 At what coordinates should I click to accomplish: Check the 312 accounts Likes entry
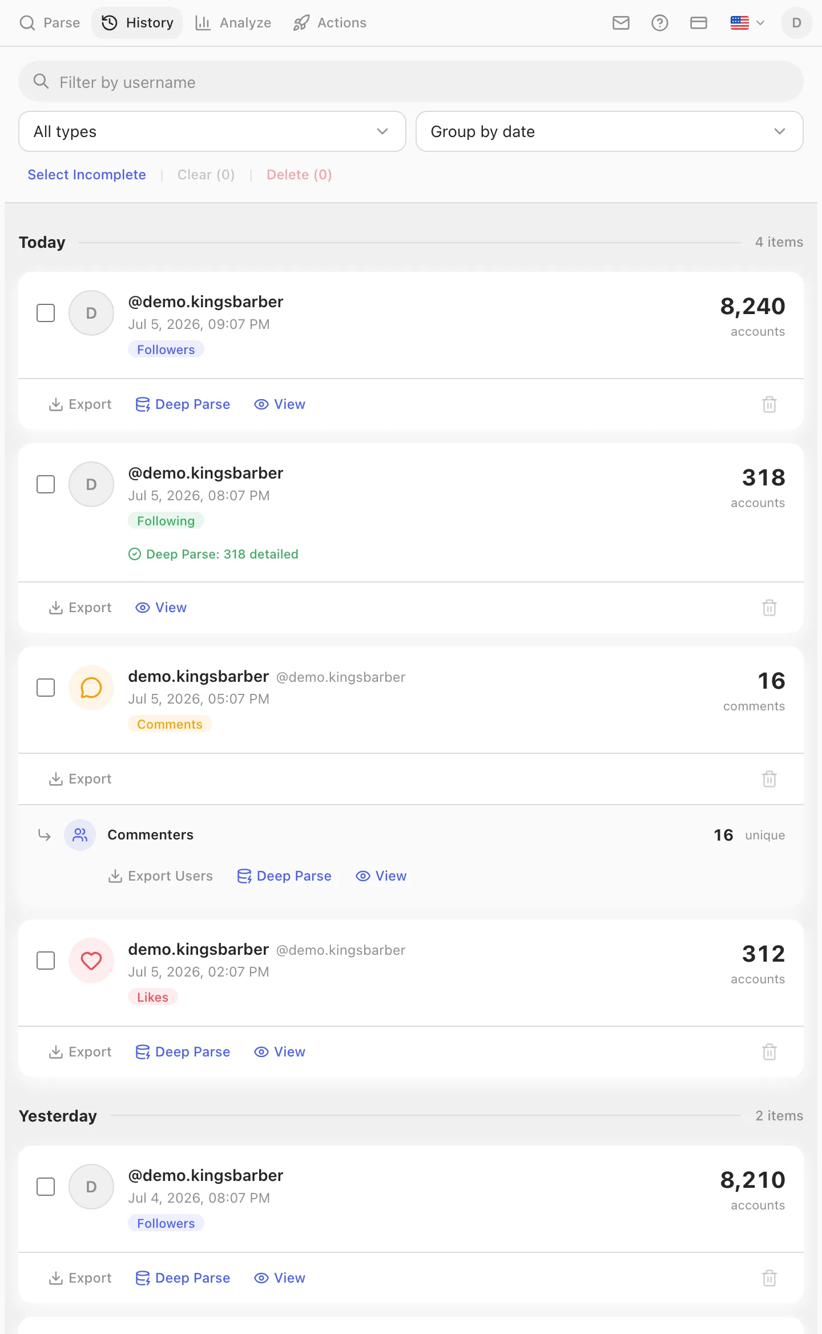(x=46, y=961)
